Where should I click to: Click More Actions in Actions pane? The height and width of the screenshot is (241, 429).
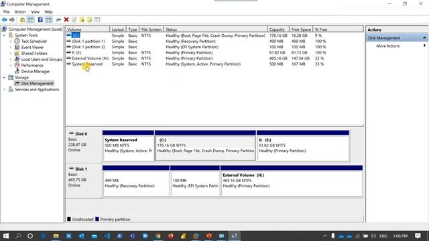[x=387, y=46]
